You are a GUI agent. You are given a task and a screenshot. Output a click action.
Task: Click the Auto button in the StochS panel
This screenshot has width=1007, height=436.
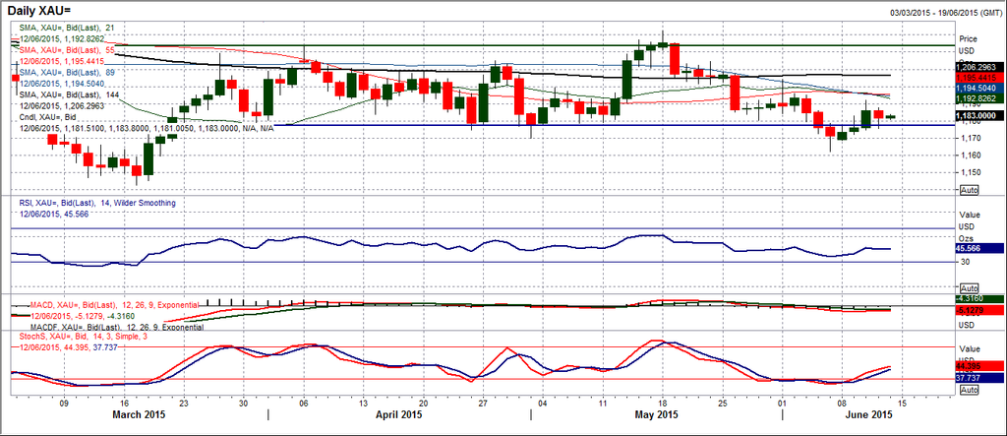969,390
